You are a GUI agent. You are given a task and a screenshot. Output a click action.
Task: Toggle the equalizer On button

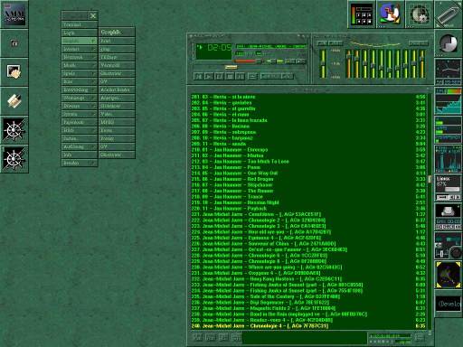click(x=322, y=43)
